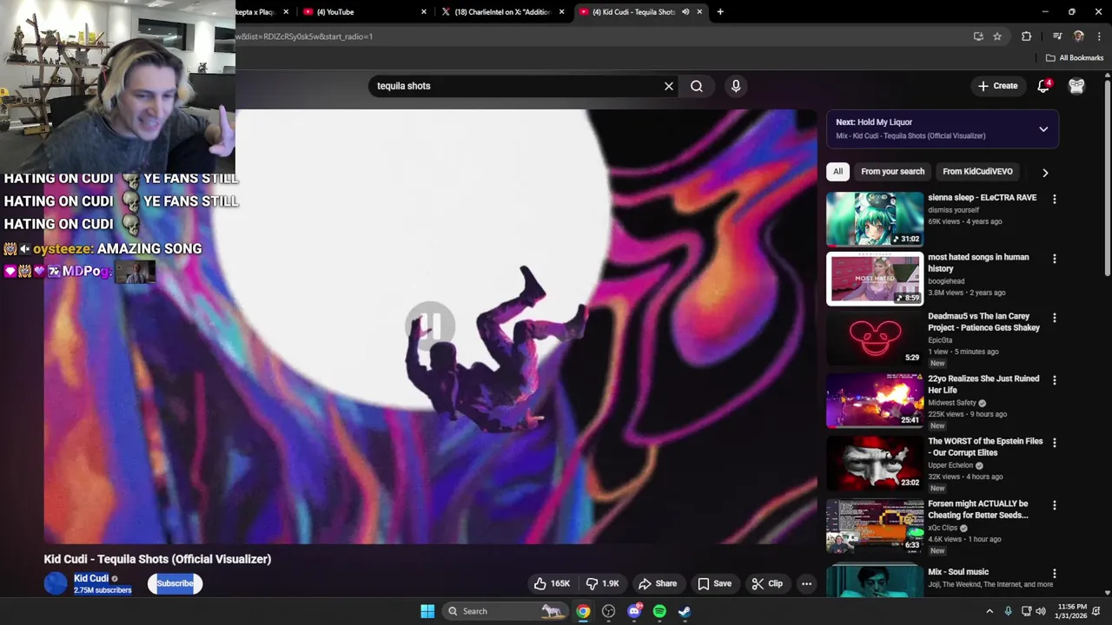Filter by From your search chip
The height and width of the screenshot is (625, 1112).
point(892,172)
